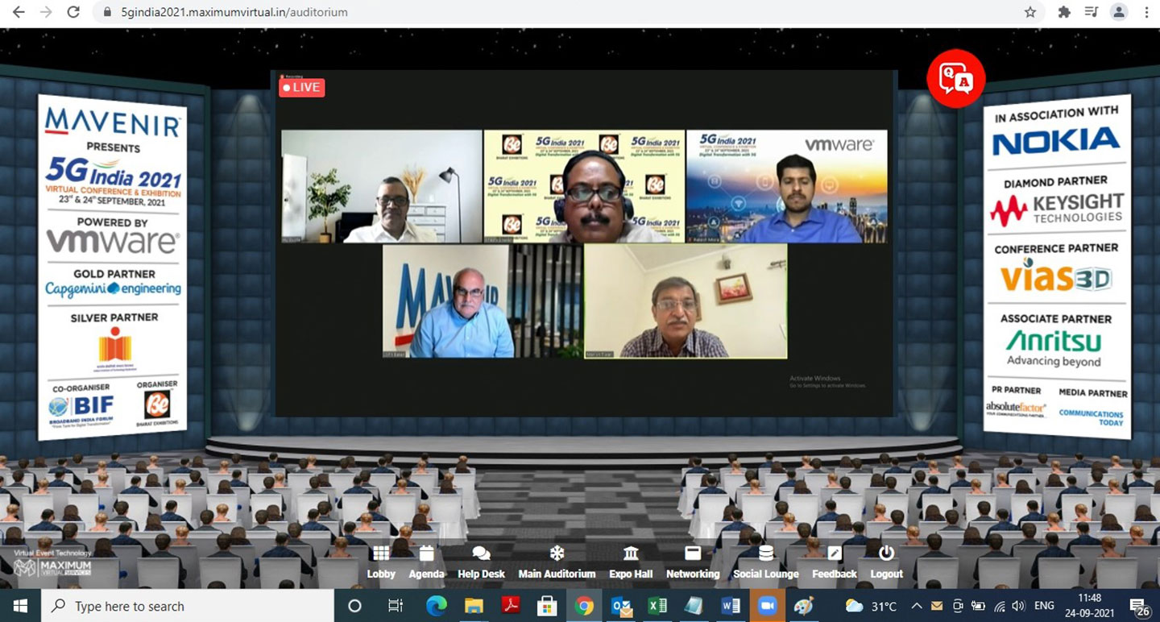Open the Feedback form

point(835,562)
